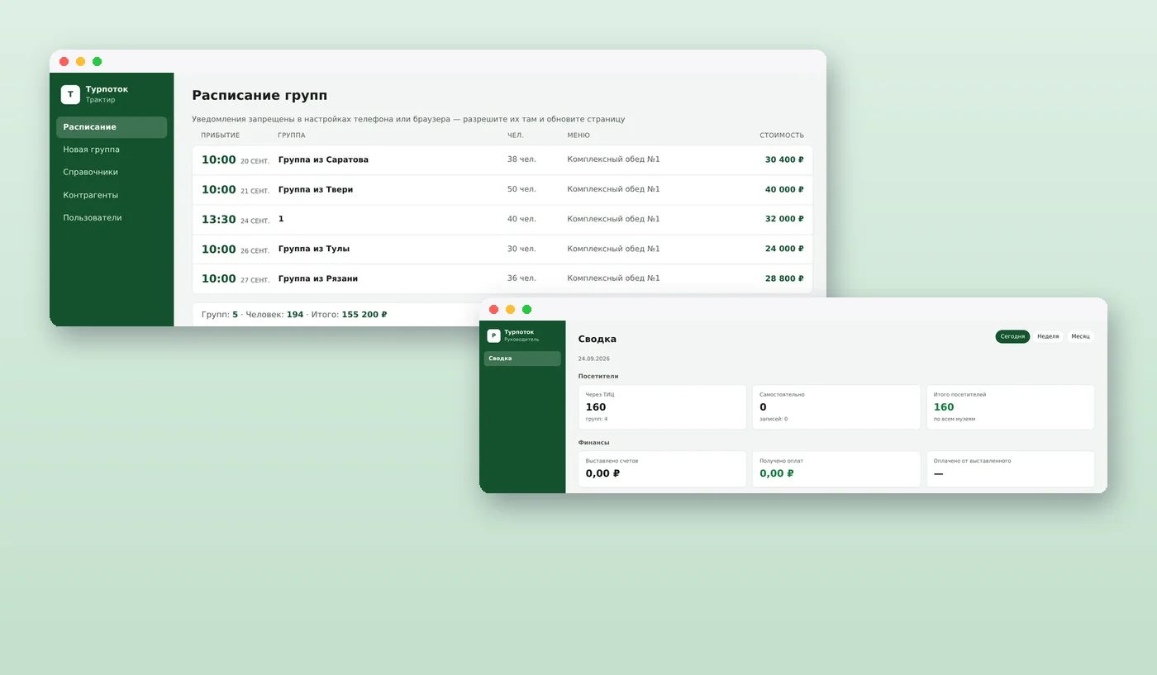Click the 24 000 ₽ cost value
This screenshot has height=675, width=1157.
[784, 250]
